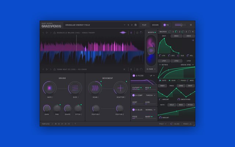Viewport: 235px width, 147px height.
Task: Switch to the VELO tab
Action: click(x=172, y=105)
